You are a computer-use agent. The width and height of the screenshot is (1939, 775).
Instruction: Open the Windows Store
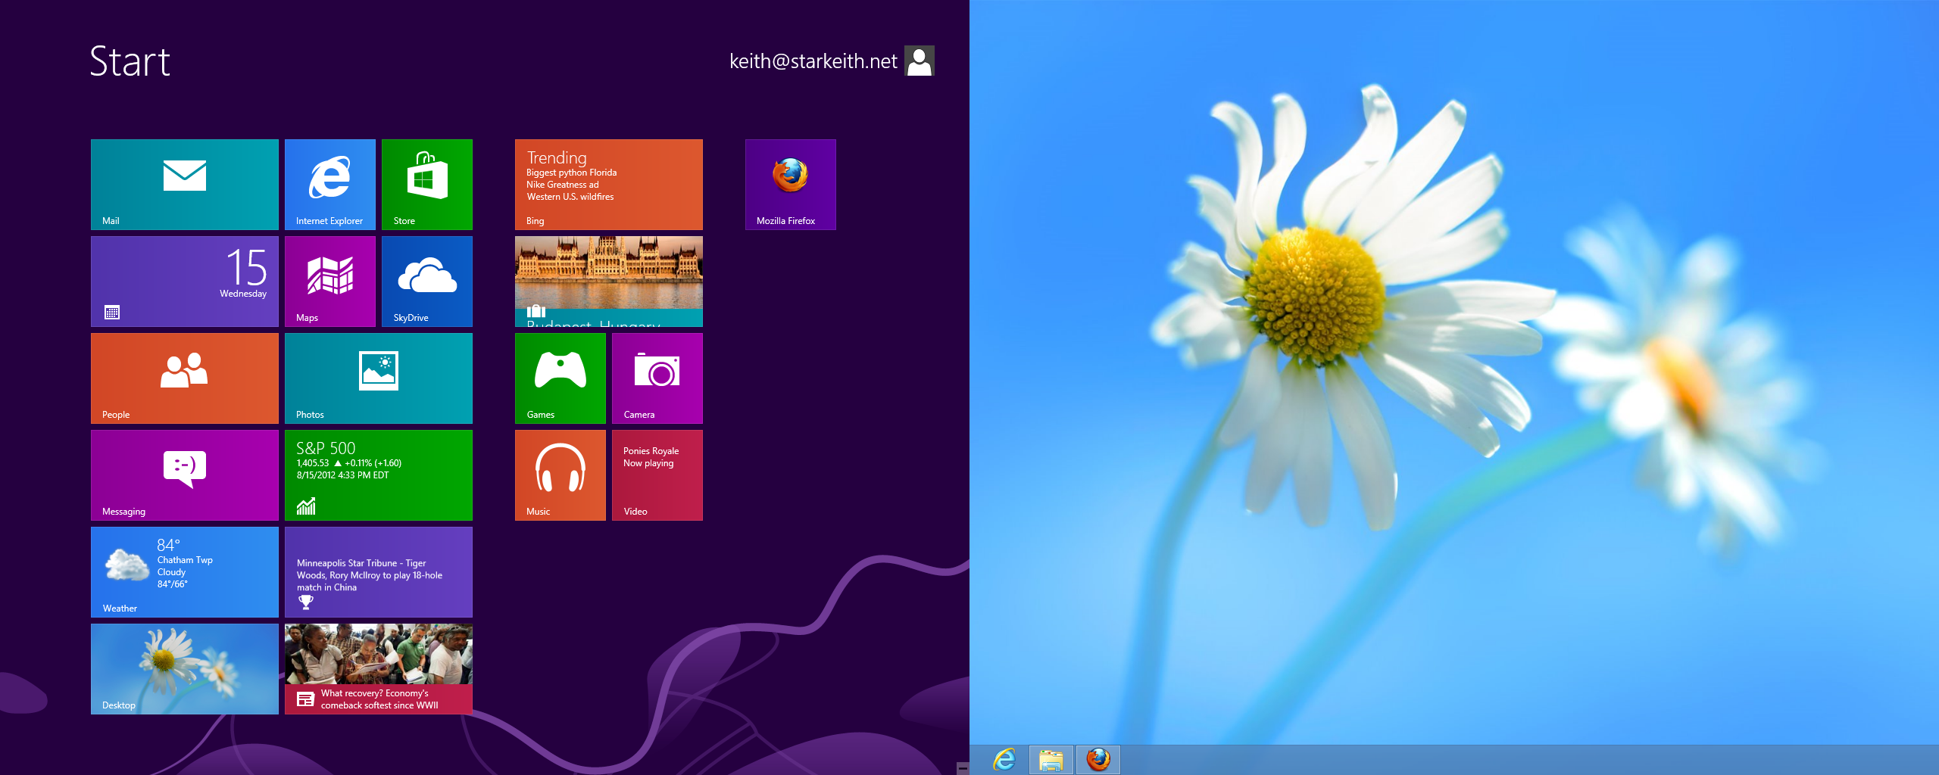pyautogui.click(x=426, y=184)
